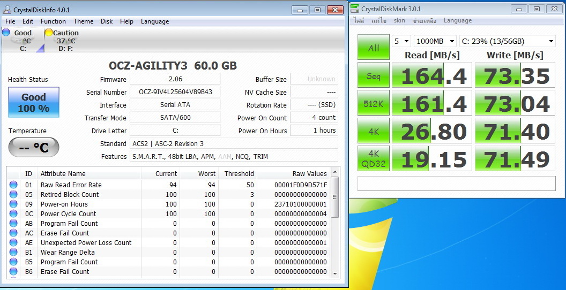Select the Unexpected Power Loss Count row
This screenshot has width=566, height=290.
point(168,243)
